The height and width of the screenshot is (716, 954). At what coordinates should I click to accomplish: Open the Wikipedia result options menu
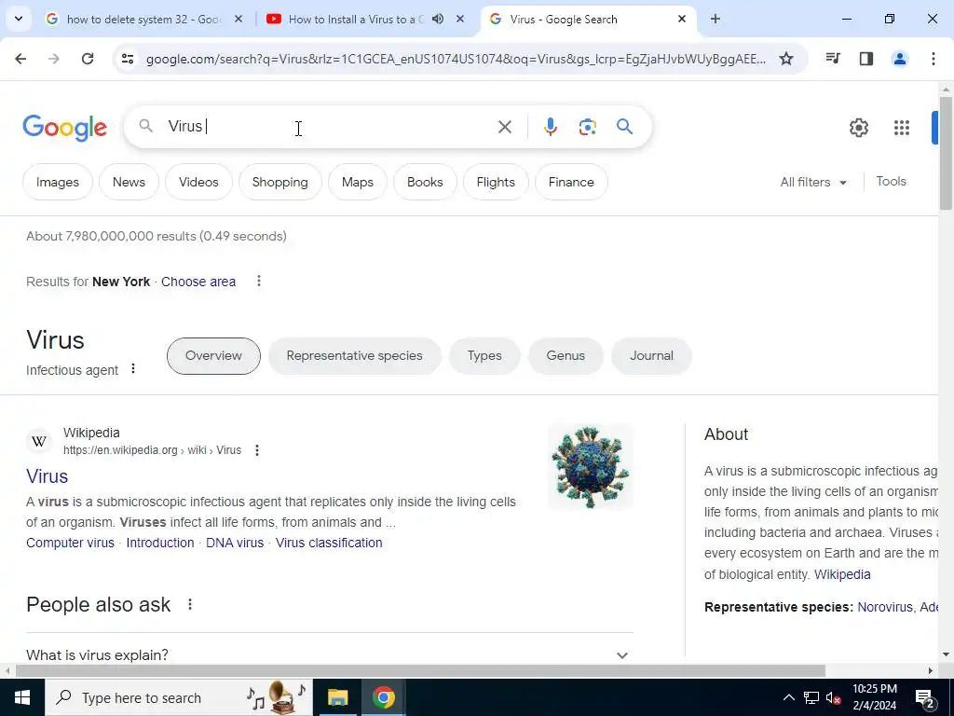pos(257,450)
